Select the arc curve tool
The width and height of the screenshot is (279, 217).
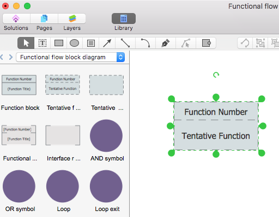pos(145,43)
